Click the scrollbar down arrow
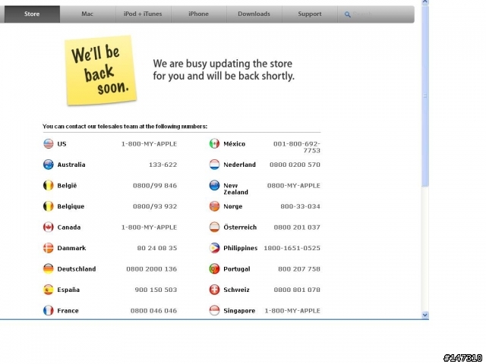 tap(425, 315)
